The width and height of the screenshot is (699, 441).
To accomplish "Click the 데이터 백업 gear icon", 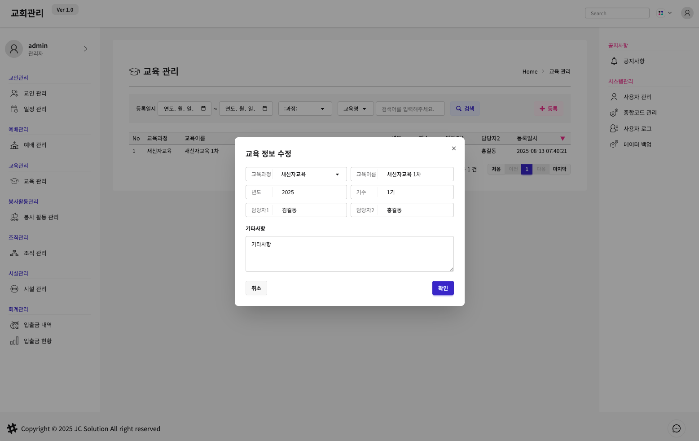I will (x=614, y=144).
